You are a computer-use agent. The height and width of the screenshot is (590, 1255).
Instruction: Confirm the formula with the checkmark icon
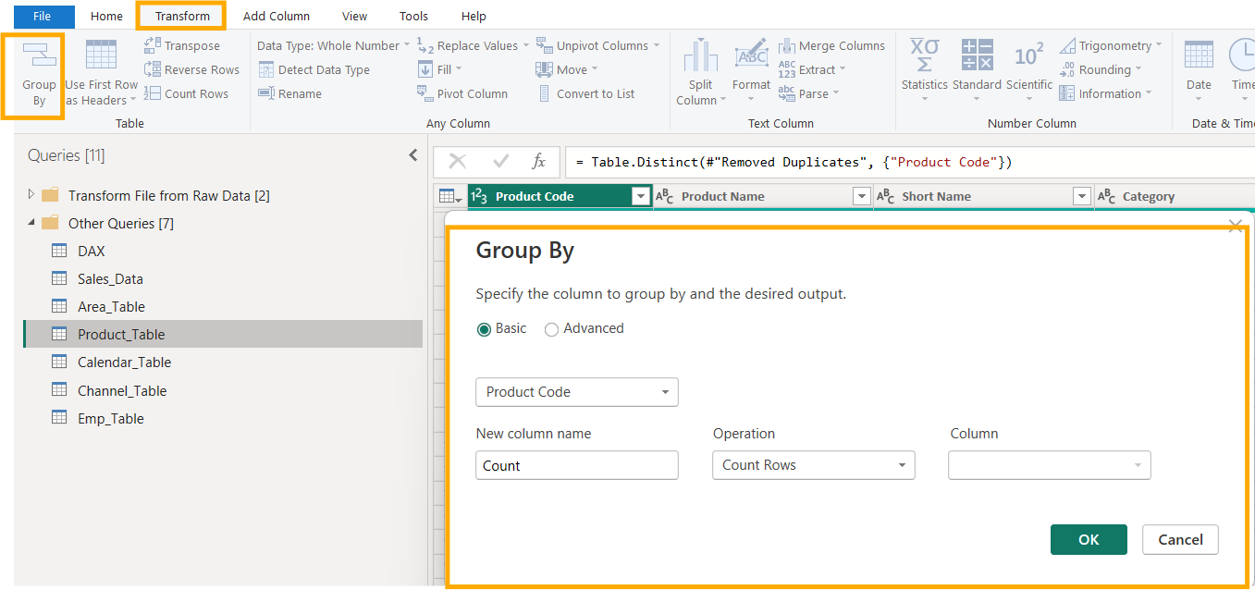pyautogui.click(x=500, y=162)
